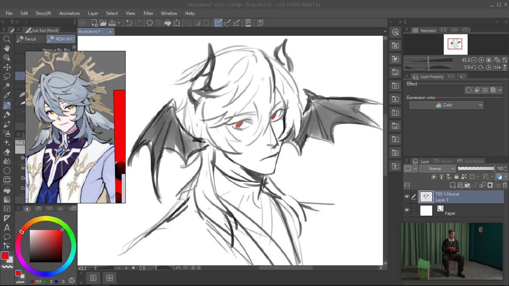Open the File menu
Screen dimensions: 509x286
coord(9,13)
